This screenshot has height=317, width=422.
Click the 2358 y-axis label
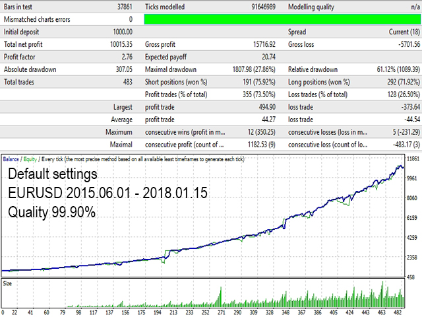[x=411, y=258]
